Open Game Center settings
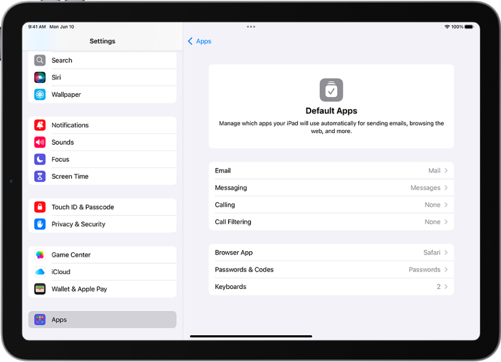The height and width of the screenshot is (362, 501). (103, 255)
